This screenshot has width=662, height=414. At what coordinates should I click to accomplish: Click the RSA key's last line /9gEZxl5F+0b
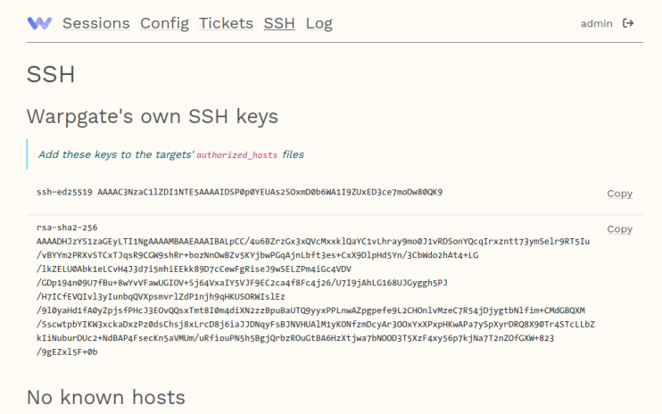tap(67, 352)
